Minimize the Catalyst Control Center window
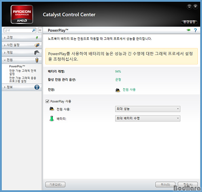202x192 pixels. coord(189,6)
